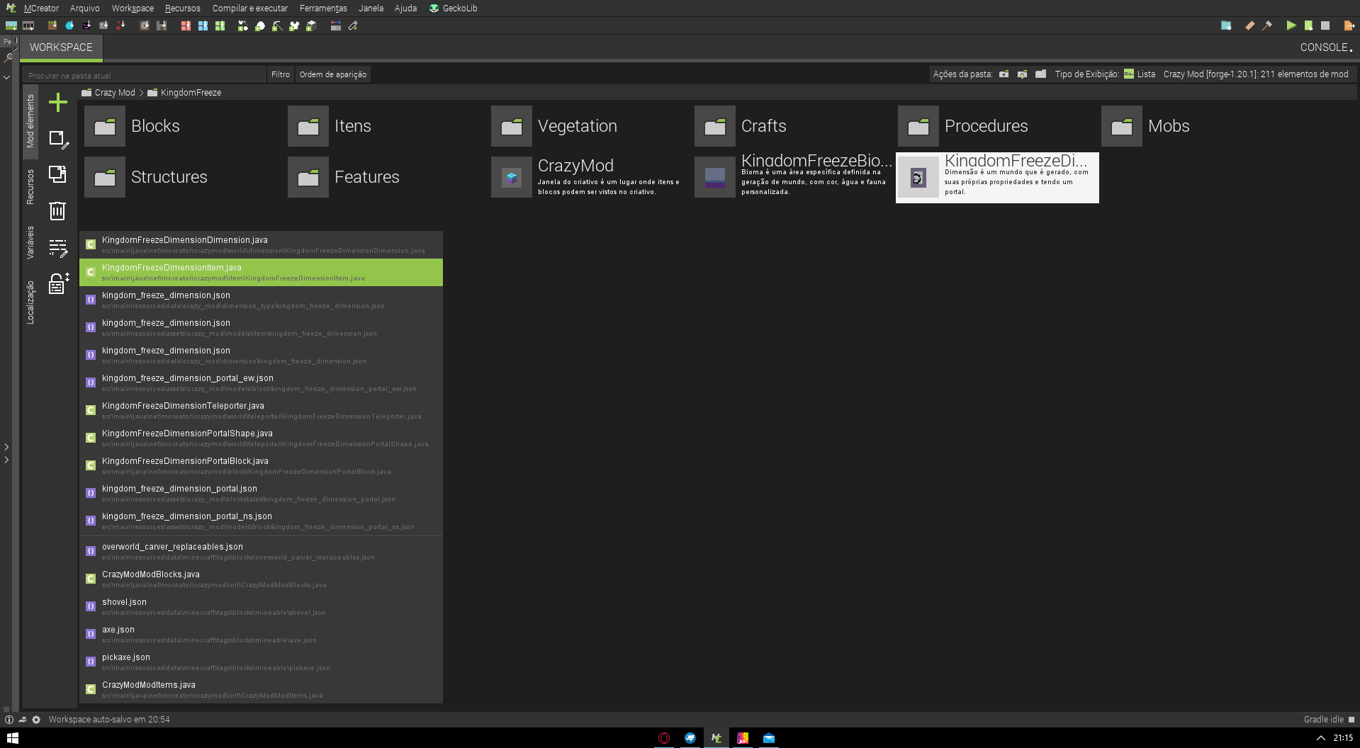Click the import item texture icon
The image size is (1360, 748).
coord(69,25)
